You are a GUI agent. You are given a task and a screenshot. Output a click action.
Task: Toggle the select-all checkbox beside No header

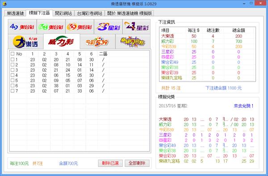pyautogui.click(x=13, y=54)
